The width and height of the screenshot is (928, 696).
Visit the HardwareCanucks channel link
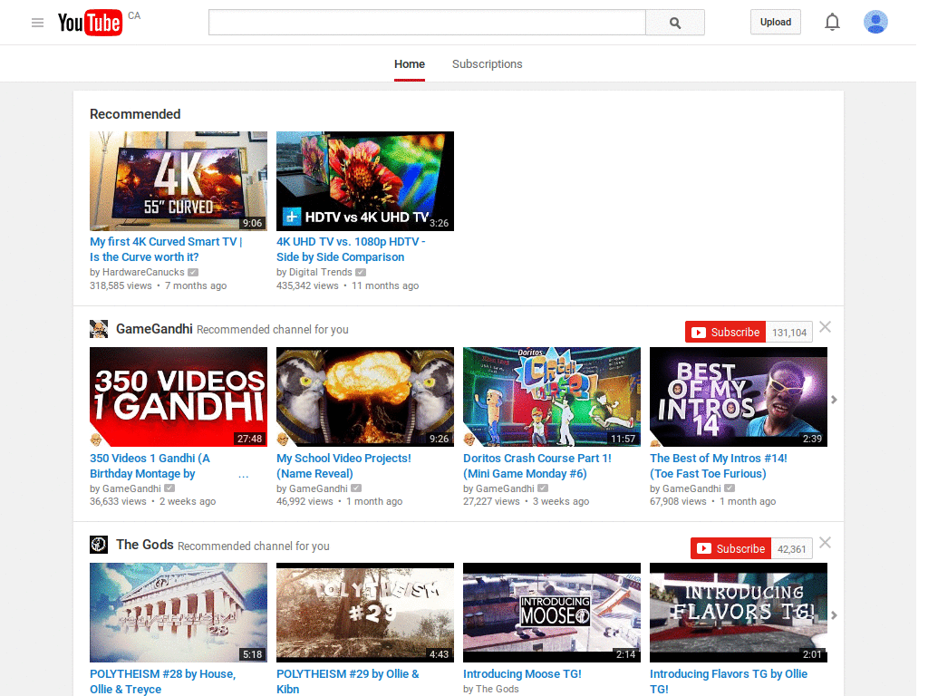tap(143, 272)
